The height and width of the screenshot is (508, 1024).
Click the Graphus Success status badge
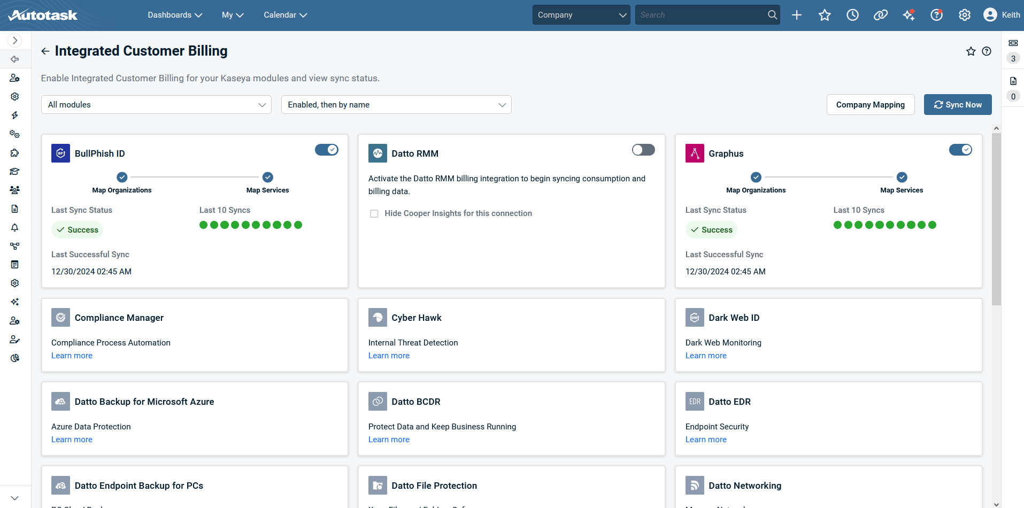(711, 230)
